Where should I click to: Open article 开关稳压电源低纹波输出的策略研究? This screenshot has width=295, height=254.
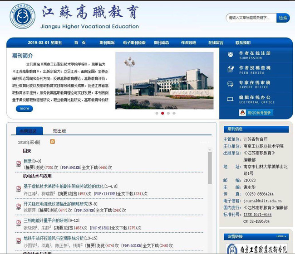pyautogui.click(x=56, y=204)
